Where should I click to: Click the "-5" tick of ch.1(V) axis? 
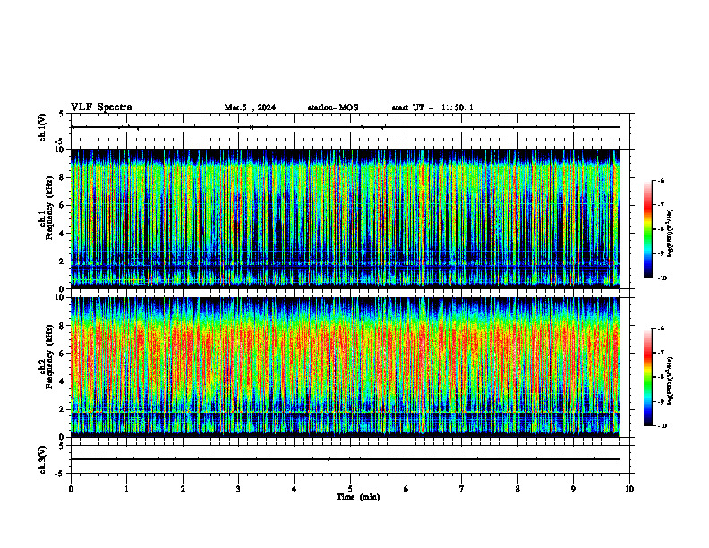click(x=60, y=141)
